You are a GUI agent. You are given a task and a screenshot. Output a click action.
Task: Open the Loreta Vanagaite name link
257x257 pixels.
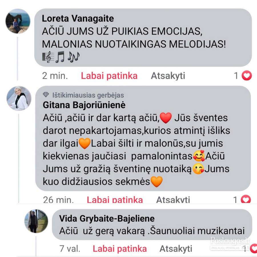78,18
